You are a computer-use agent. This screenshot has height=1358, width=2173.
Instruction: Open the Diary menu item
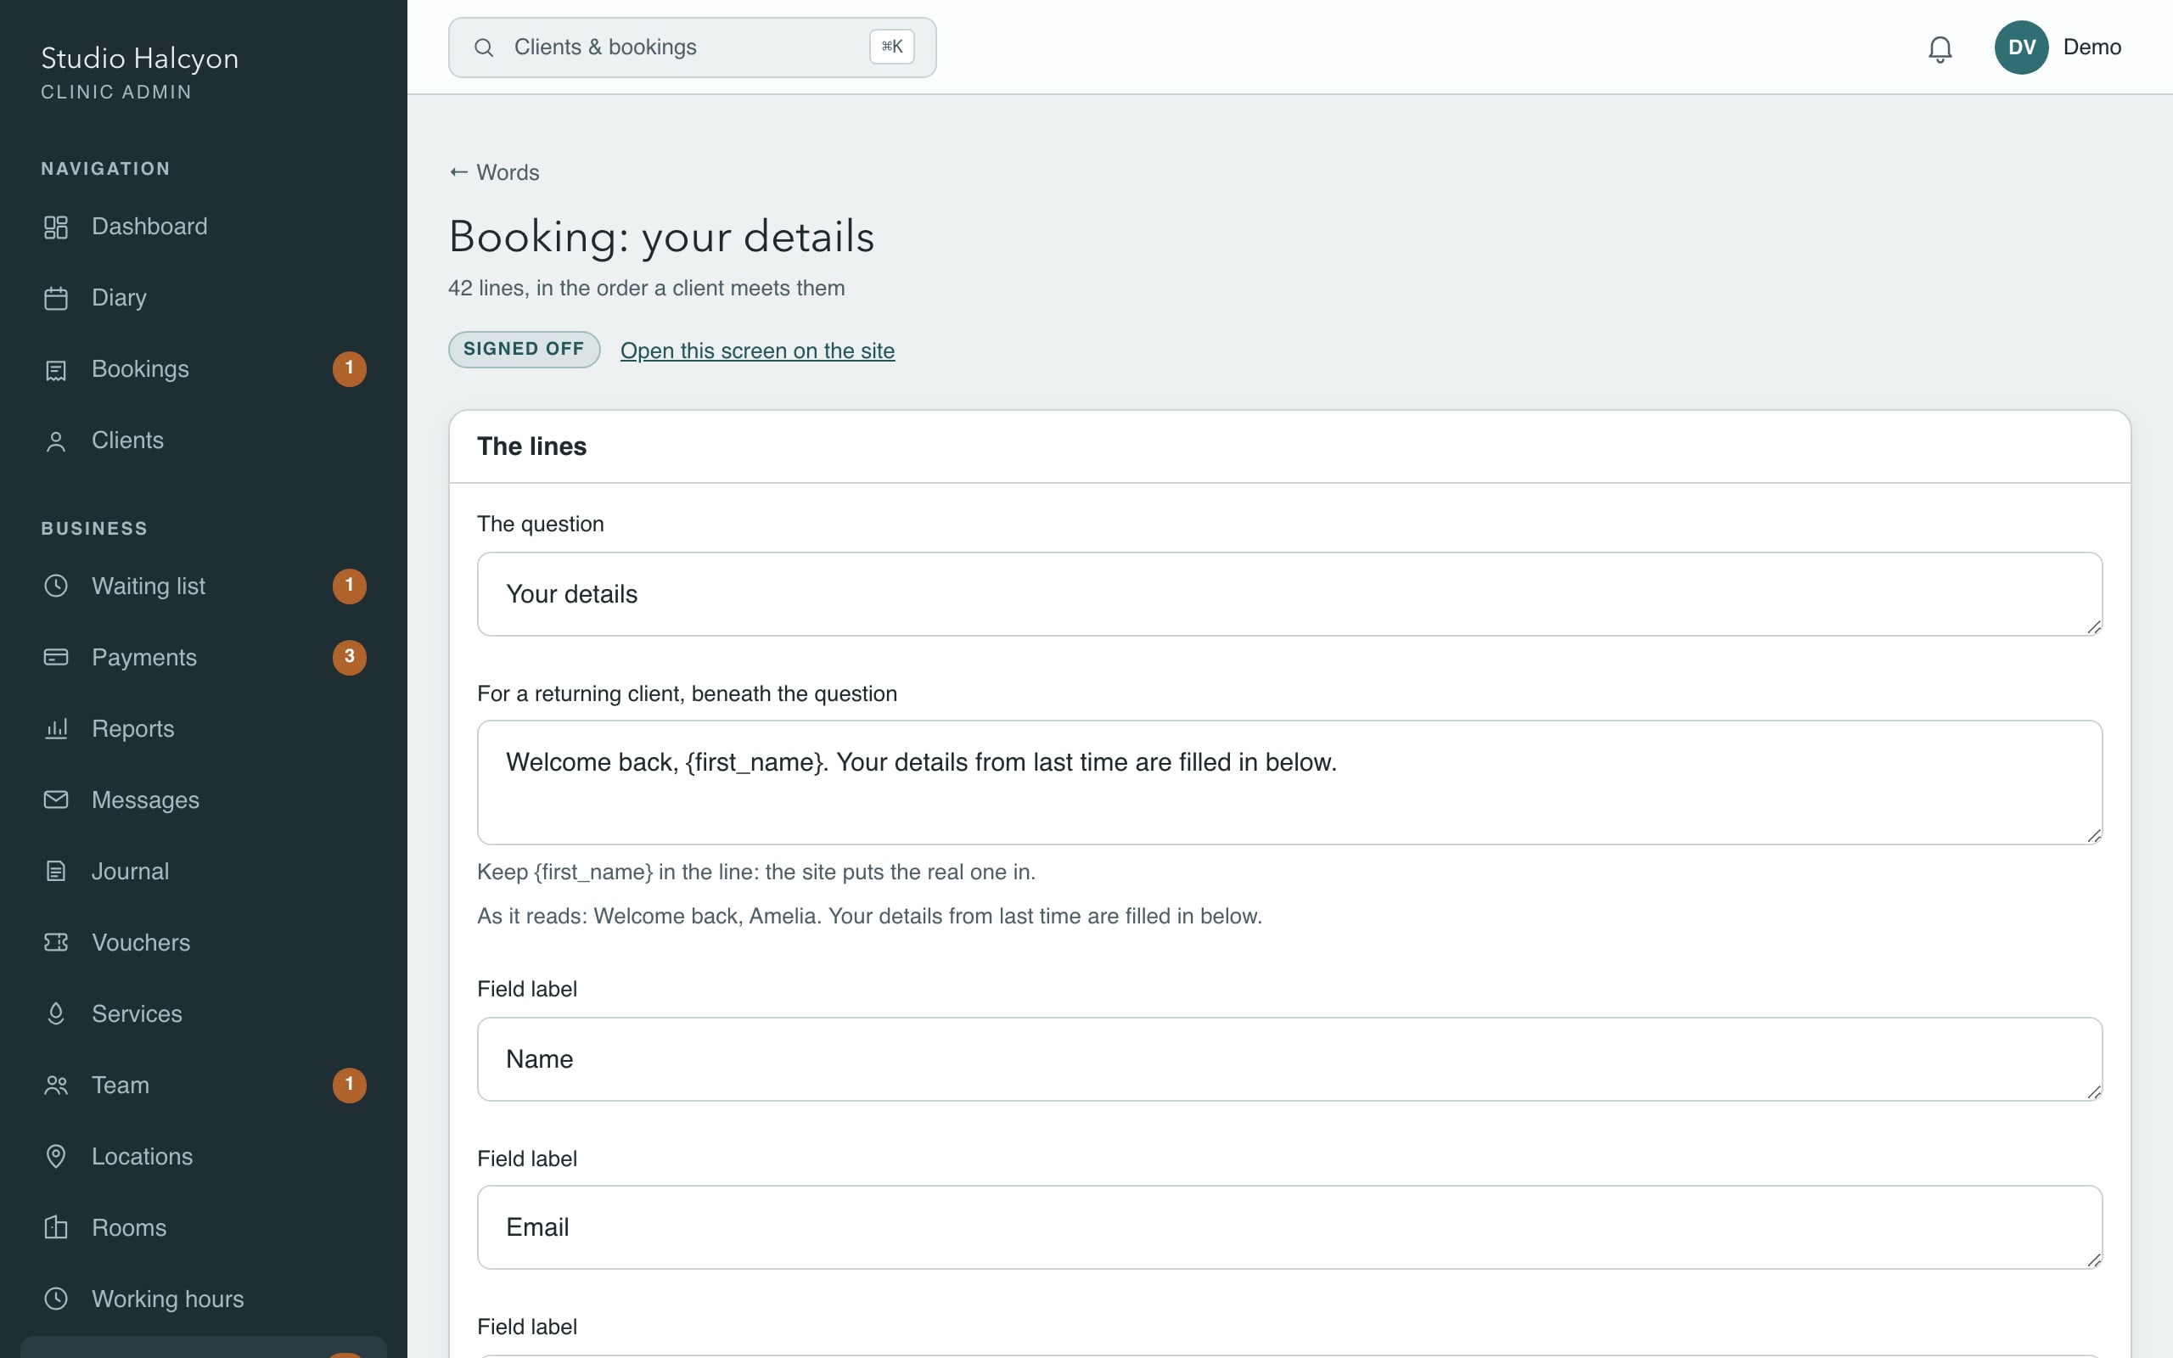click(x=204, y=297)
